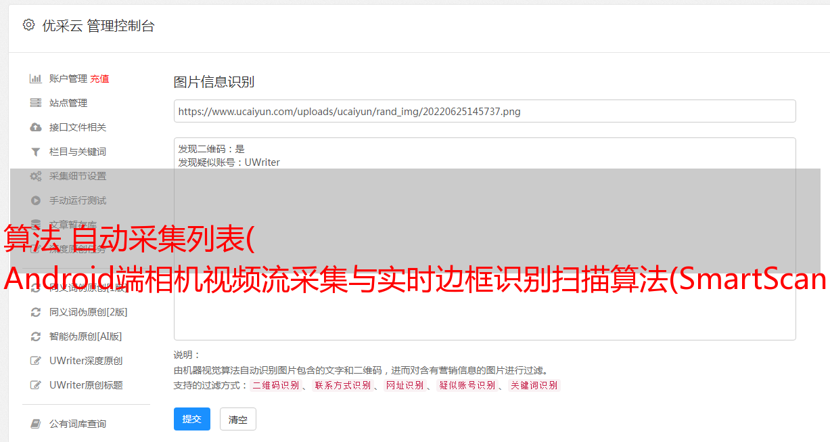830x442 pixels.
Task: Click the gears icon for 采集细节设置
Action: click(x=36, y=176)
